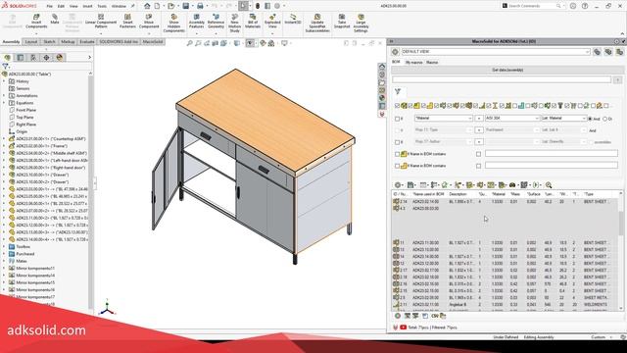Switch to the MacroSolid ribbon tab

153,41
